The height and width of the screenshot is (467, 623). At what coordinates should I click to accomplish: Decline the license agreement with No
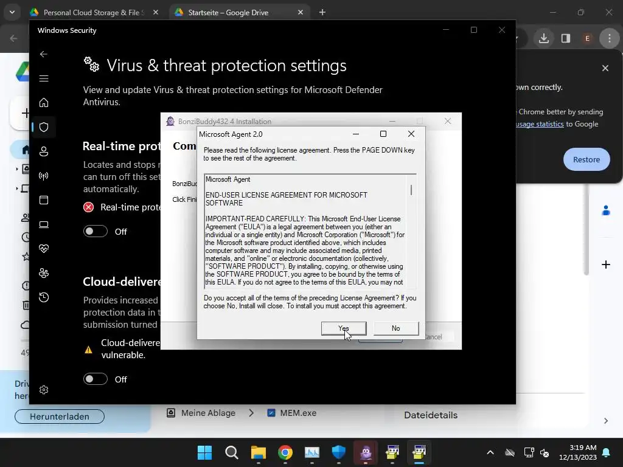pyautogui.click(x=395, y=328)
